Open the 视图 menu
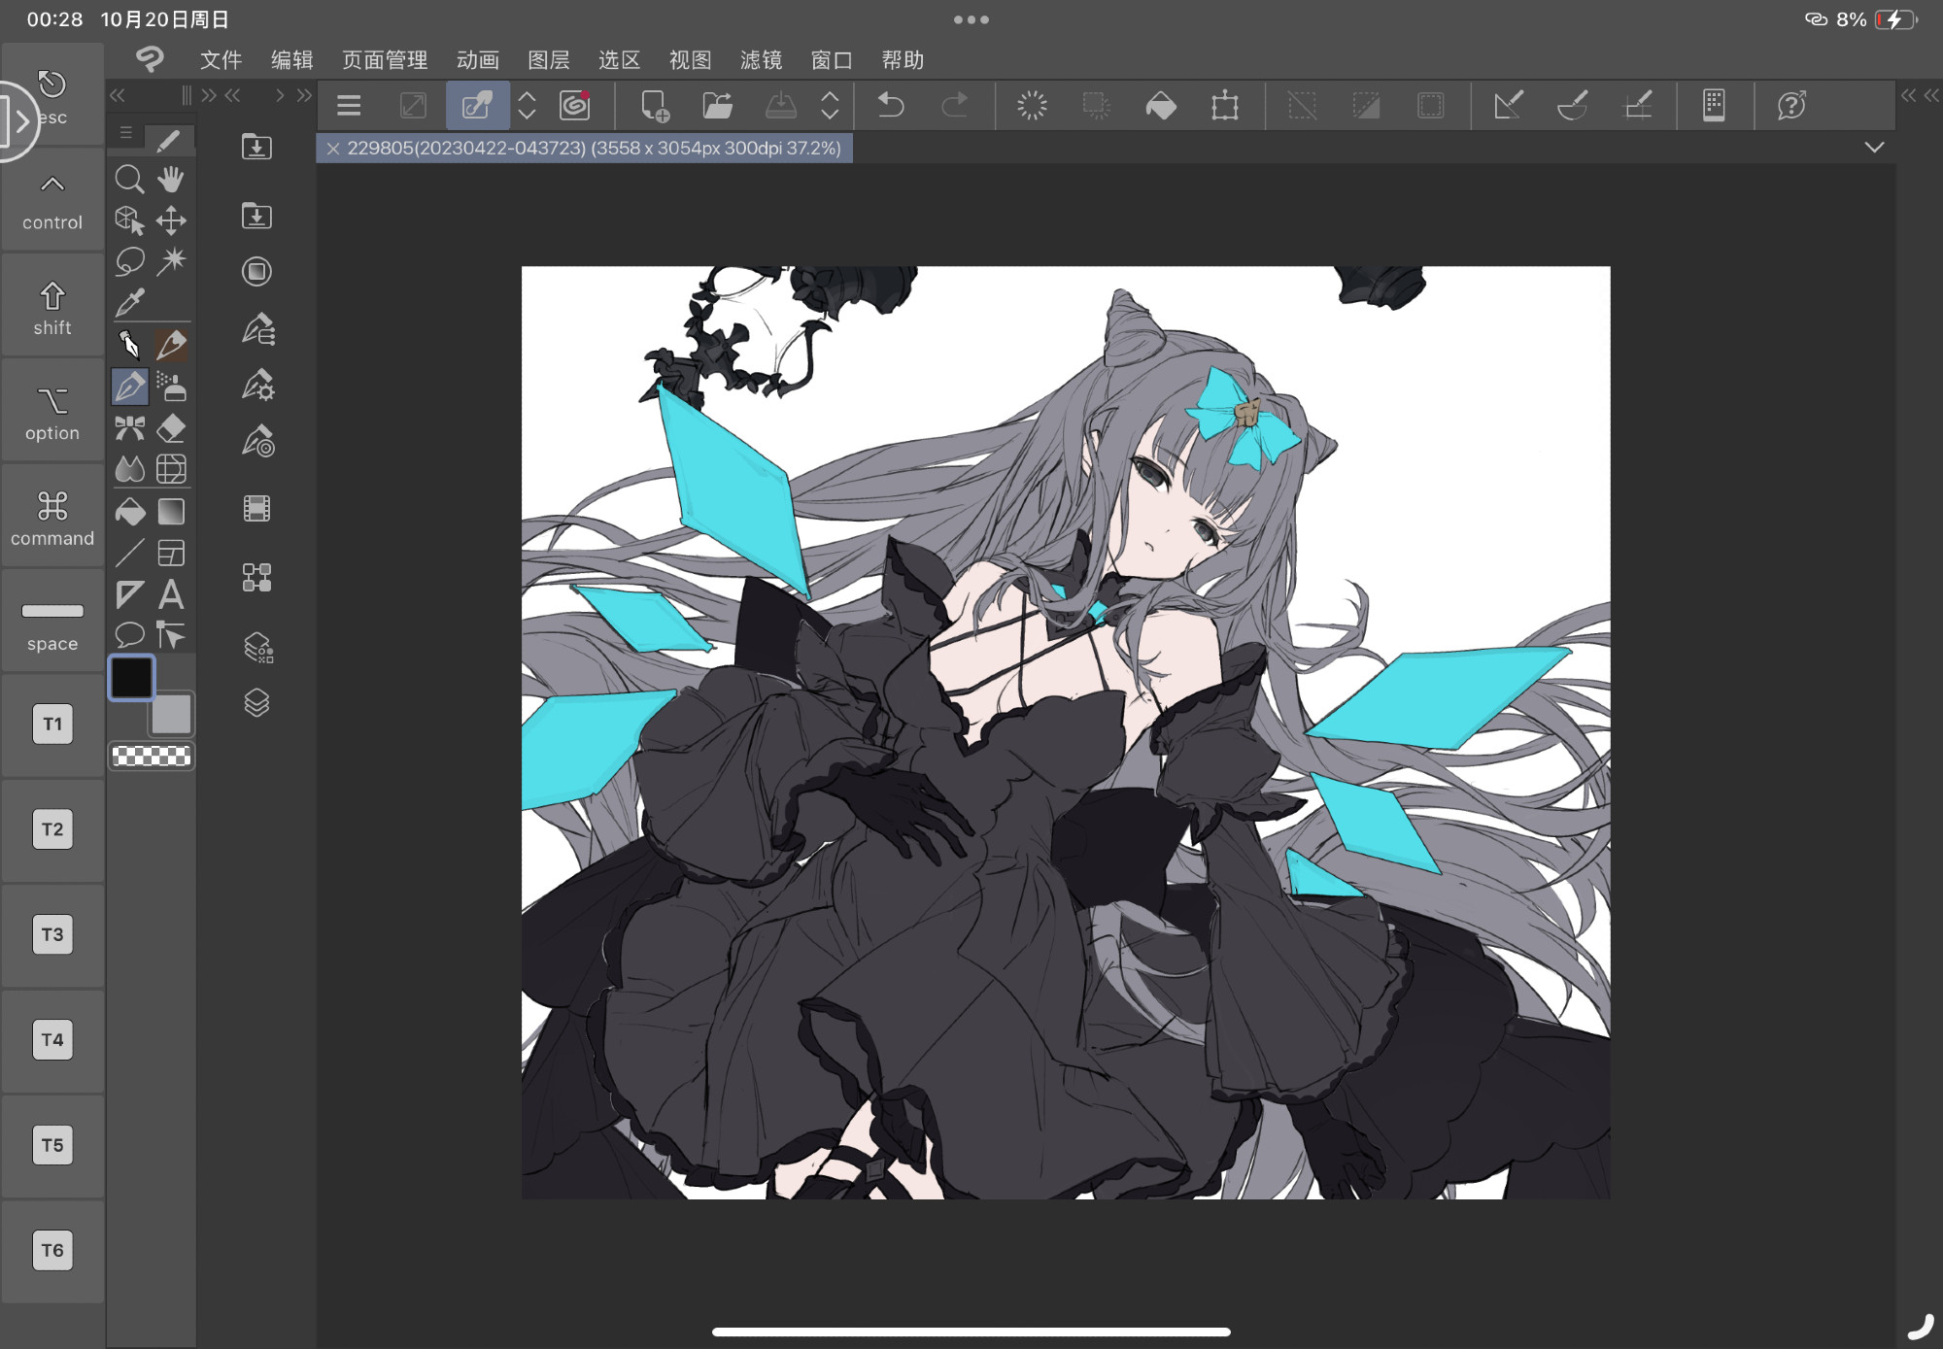The image size is (1943, 1349). tap(690, 60)
